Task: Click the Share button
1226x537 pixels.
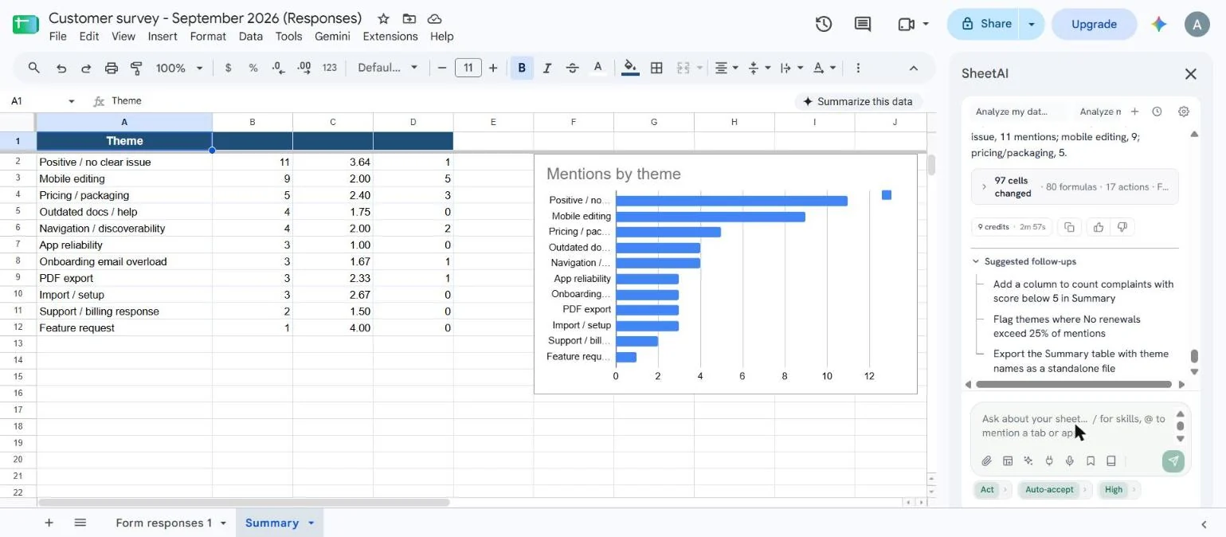Action: coord(985,24)
